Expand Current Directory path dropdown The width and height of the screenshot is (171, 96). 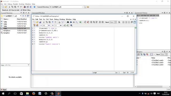pyautogui.click(x=83, y=7)
